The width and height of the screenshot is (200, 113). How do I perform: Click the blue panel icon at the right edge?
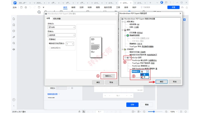click(185, 20)
